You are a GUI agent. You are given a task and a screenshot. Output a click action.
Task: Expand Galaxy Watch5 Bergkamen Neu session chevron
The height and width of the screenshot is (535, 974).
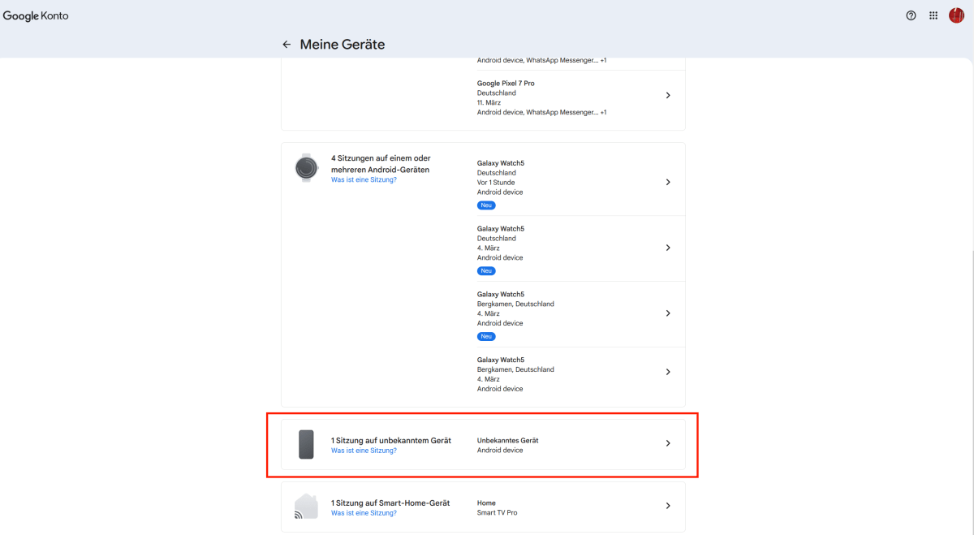(x=668, y=313)
